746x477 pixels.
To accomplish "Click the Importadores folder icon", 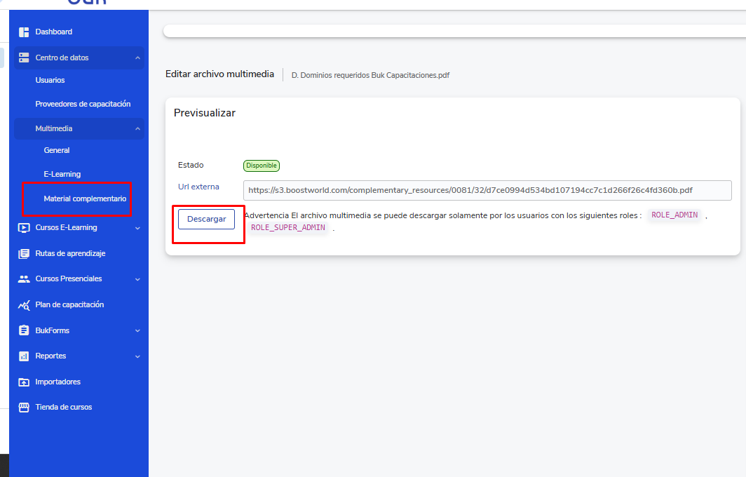I will click(24, 382).
